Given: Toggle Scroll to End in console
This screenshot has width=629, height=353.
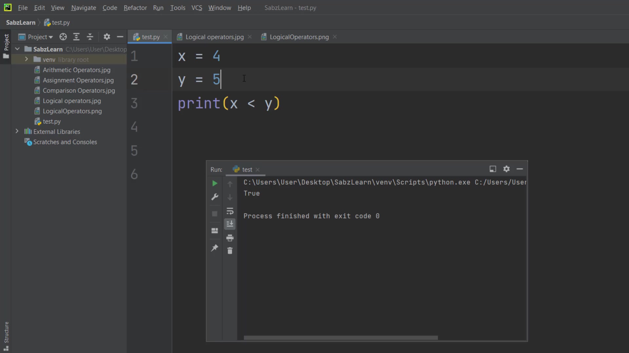Looking at the screenshot, I should (x=230, y=224).
